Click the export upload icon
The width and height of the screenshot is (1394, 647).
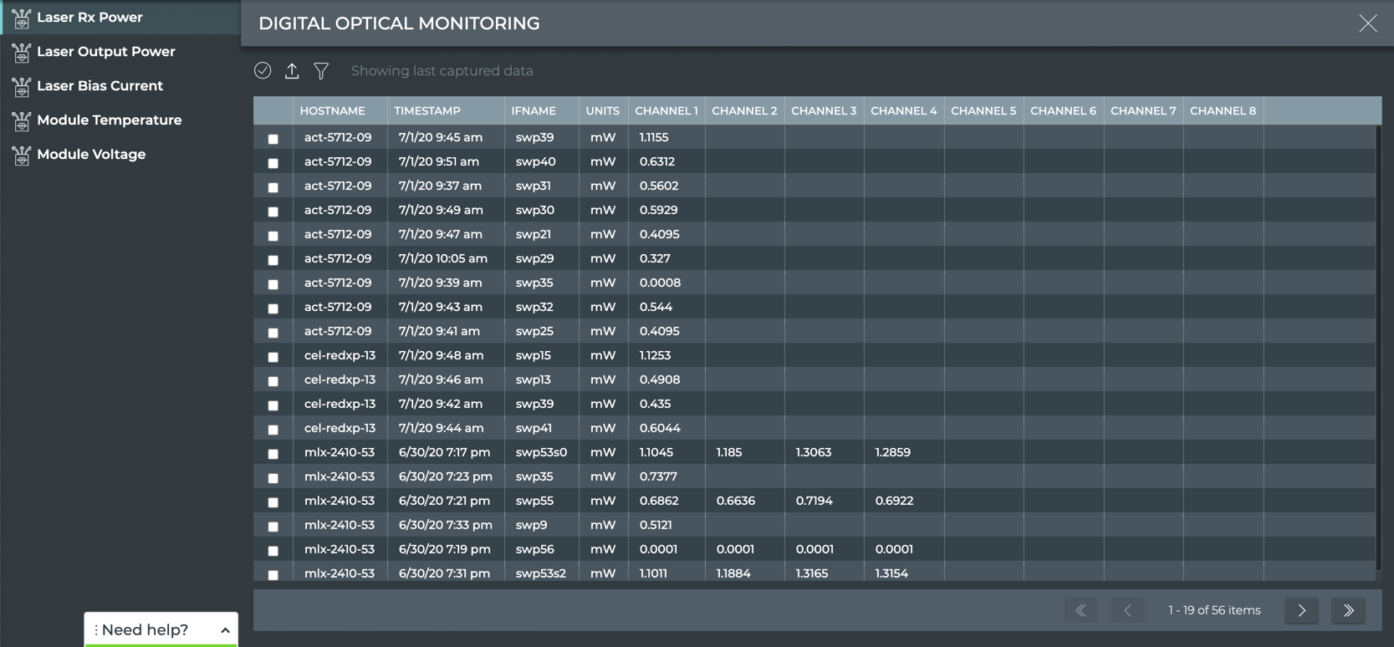click(x=292, y=71)
